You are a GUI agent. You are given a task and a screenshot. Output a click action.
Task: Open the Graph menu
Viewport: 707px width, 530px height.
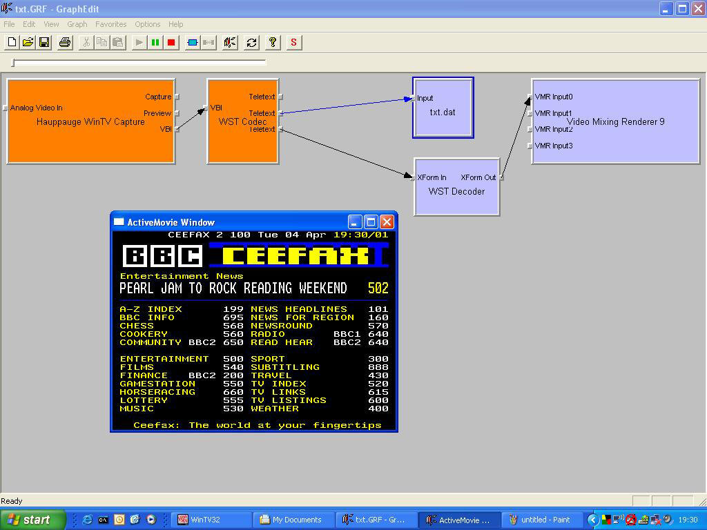point(77,24)
